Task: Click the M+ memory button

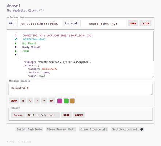Action: click(52, 101)
